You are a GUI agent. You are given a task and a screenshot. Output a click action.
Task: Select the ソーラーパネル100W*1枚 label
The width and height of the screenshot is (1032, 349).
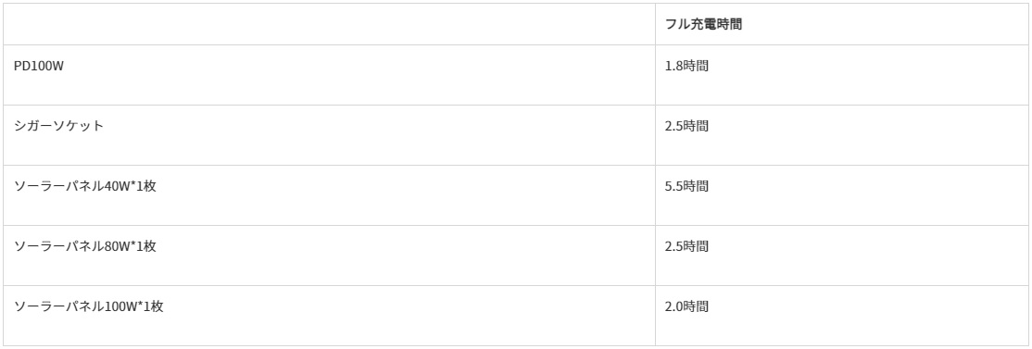coord(88,306)
